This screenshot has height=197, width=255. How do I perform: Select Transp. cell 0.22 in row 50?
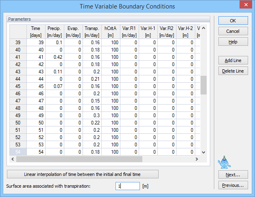click(x=92, y=122)
